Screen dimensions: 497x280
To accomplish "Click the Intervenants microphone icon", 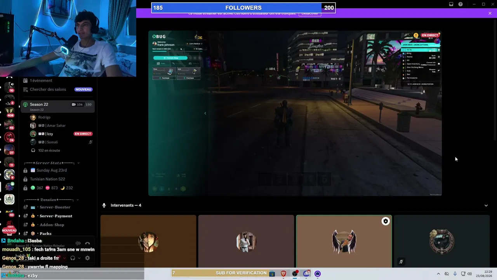I will click(x=104, y=205).
